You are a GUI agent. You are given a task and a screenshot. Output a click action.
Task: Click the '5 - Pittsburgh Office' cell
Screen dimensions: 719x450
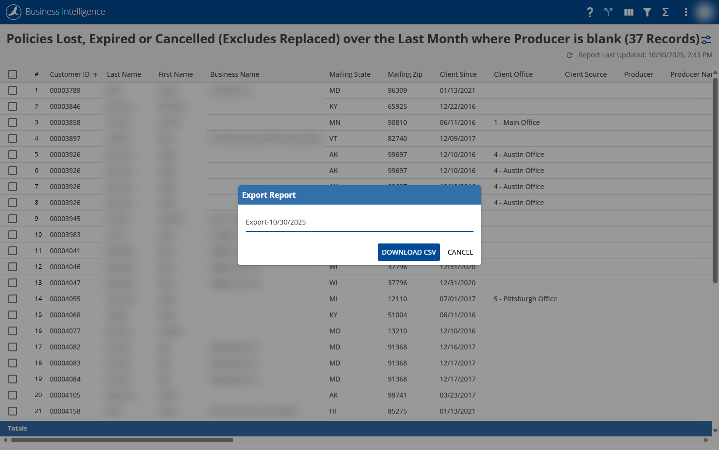pyautogui.click(x=526, y=299)
